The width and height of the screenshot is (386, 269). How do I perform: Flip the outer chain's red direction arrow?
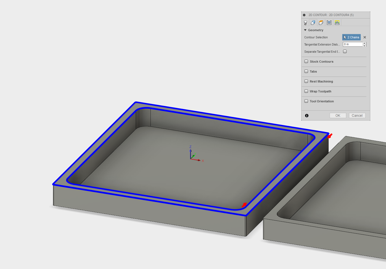[330, 136]
